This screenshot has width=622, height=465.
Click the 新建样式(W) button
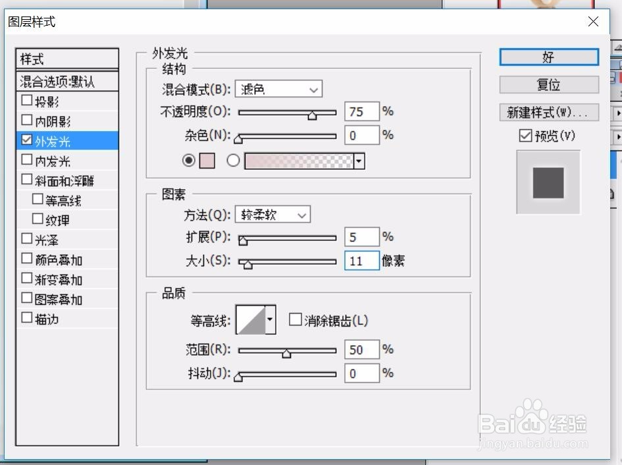coord(550,112)
